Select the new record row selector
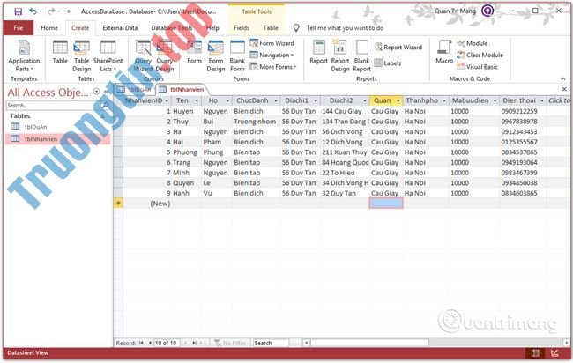Screen dimensions: 573x363 (x=118, y=204)
